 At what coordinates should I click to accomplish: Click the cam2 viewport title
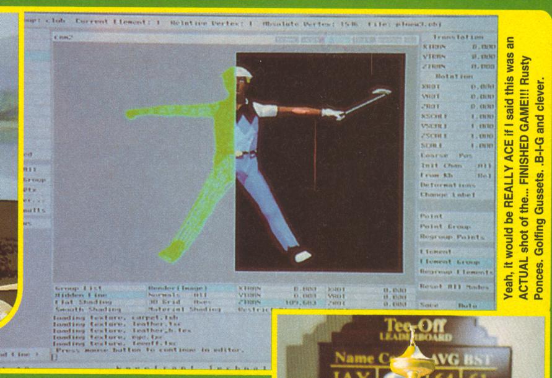[64, 37]
